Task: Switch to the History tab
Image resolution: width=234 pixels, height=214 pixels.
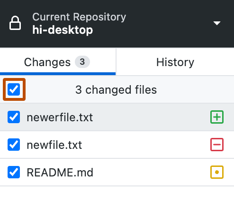Action: [x=175, y=62]
